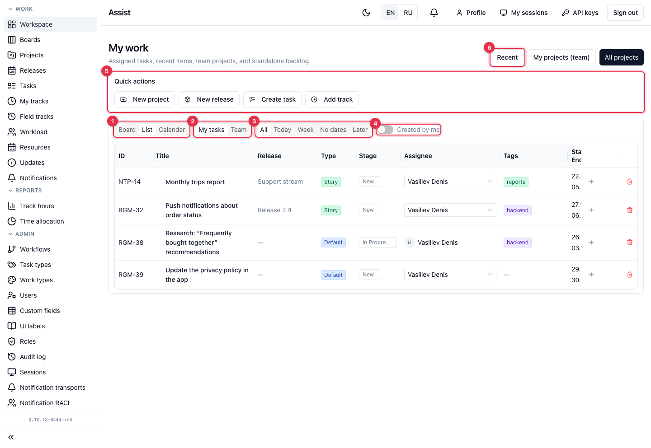Open Audit log in the sidebar

click(x=50, y=357)
